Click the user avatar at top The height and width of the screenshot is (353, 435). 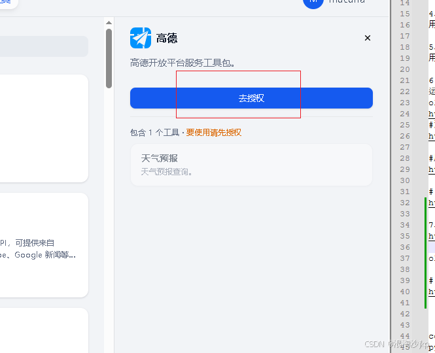click(x=313, y=2)
